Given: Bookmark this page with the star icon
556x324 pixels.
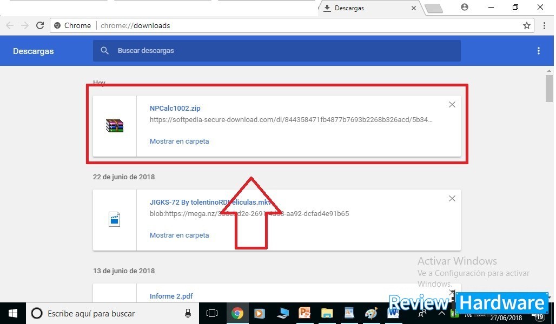Looking at the screenshot, I should pyautogui.click(x=527, y=25).
